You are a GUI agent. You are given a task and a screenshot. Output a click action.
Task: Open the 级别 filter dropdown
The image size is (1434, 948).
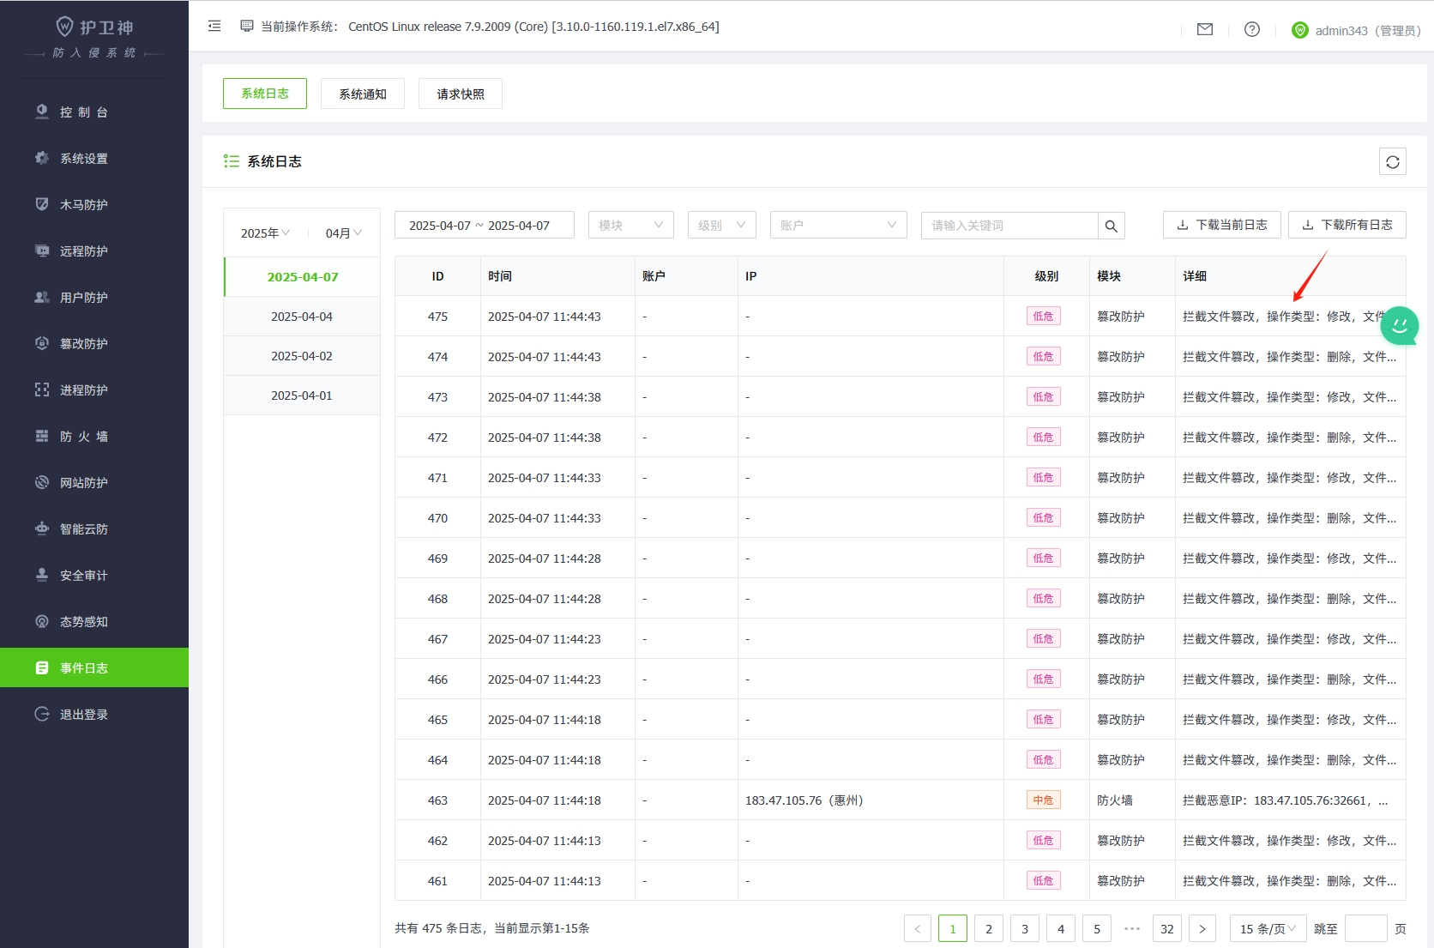[722, 226]
